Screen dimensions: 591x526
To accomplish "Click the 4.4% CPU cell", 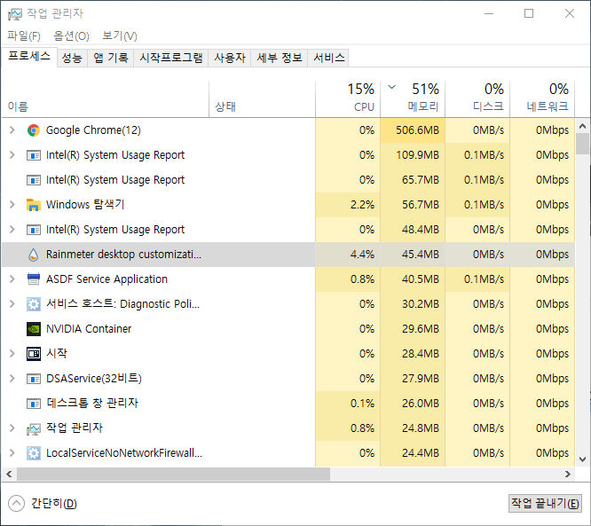I will (x=348, y=255).
